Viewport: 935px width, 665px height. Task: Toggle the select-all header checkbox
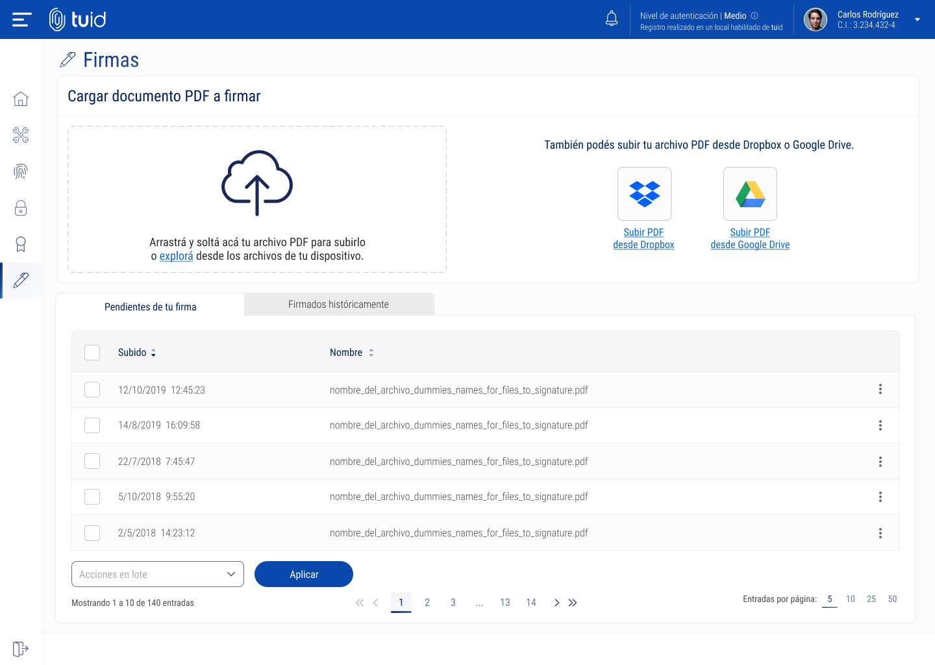tap(92, 353)
